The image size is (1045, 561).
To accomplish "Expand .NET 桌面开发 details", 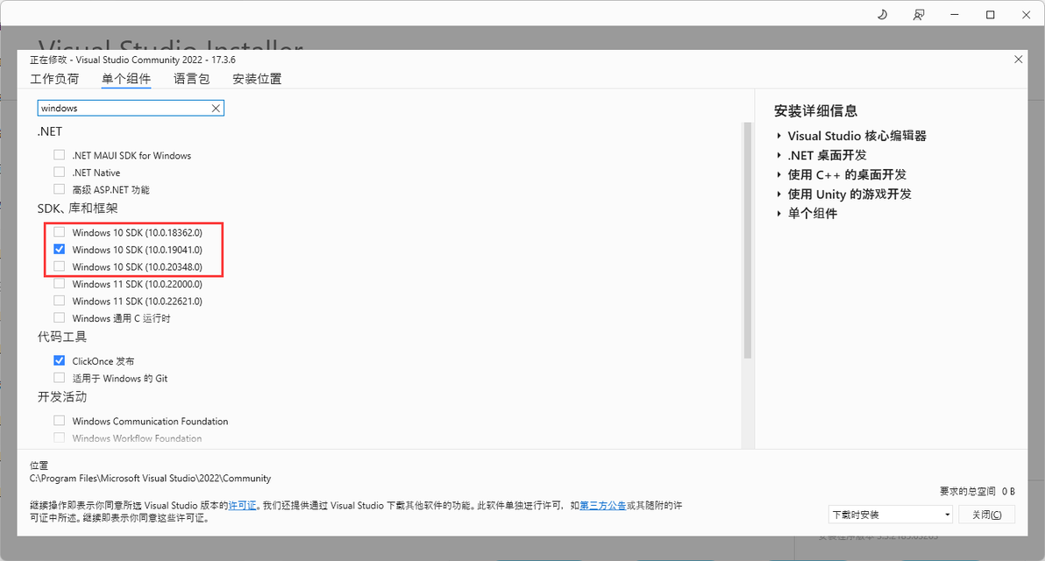I will pos(778,155).
